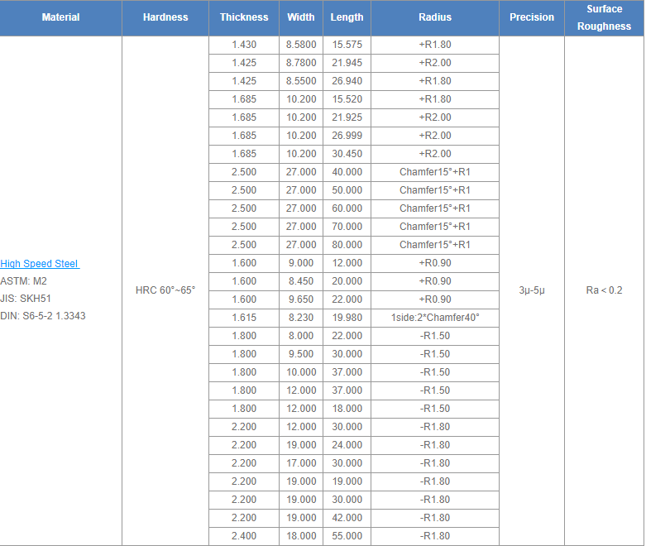Click the Material column header
This screenshot has height=546, width=646.
coord(60,17)
